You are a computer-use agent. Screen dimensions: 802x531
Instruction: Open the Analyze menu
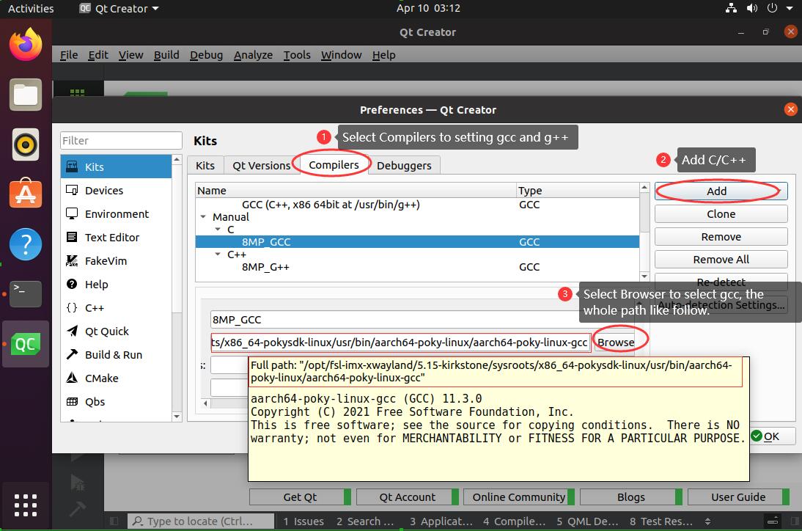coord(253,55)
